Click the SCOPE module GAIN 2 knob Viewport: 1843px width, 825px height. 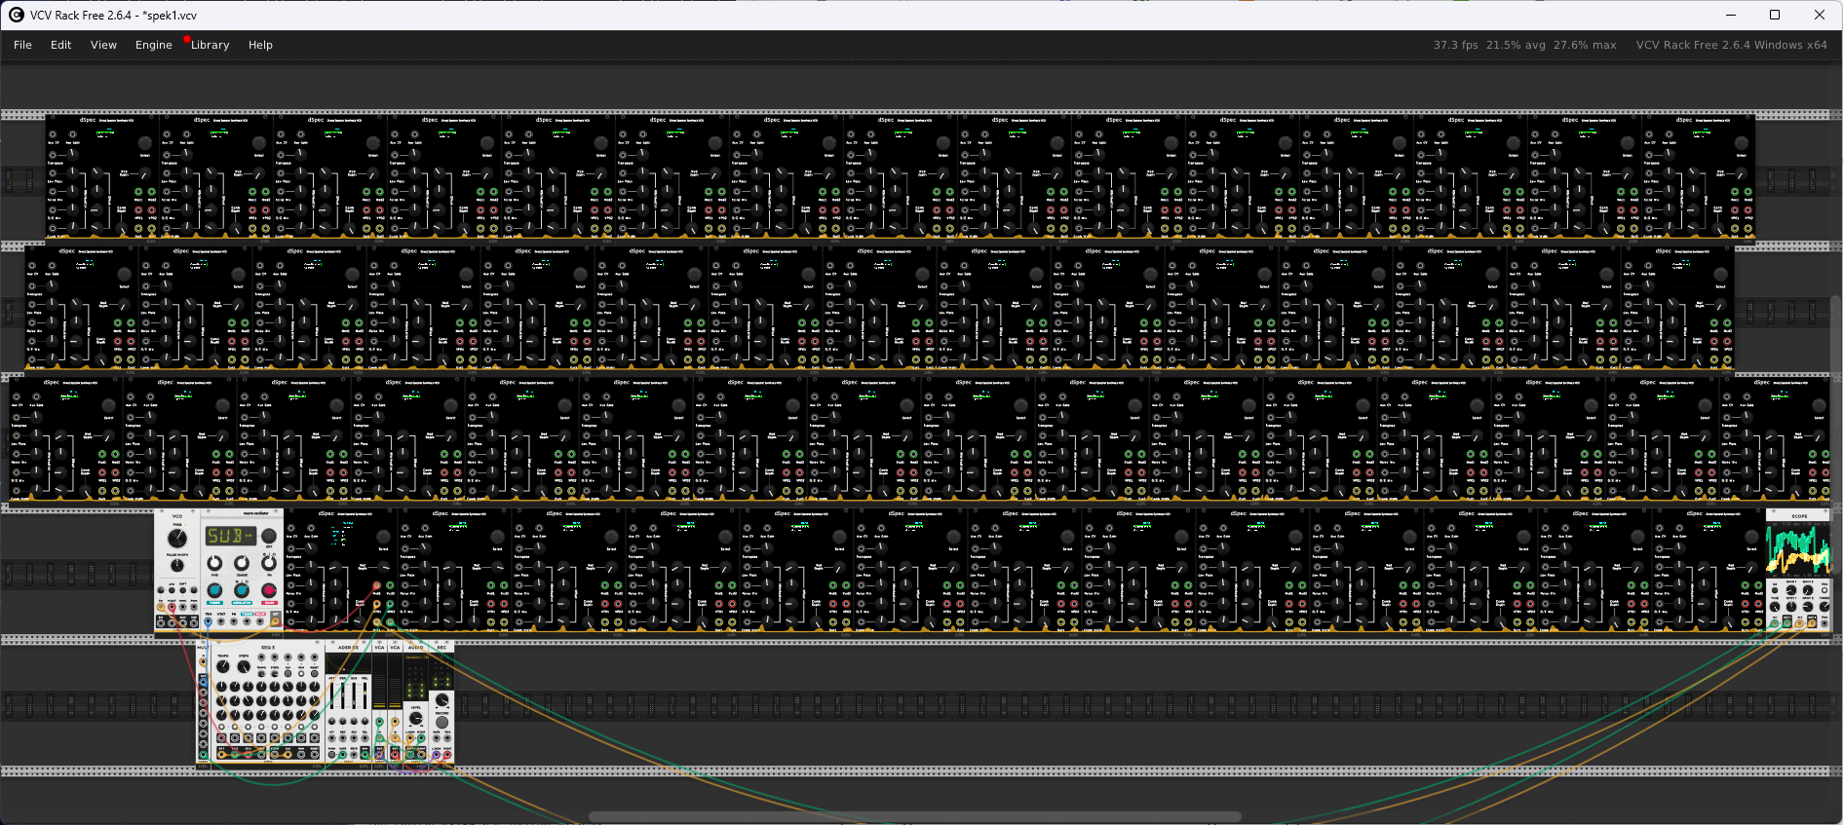point(1808,590)
